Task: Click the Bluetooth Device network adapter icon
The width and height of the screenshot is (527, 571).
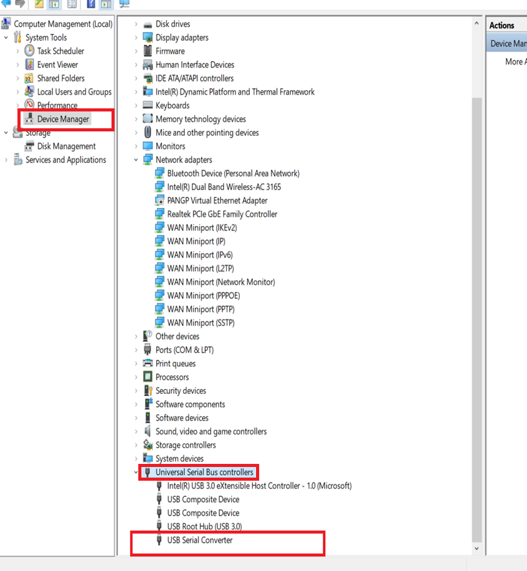Action: [x=159, y=174]
